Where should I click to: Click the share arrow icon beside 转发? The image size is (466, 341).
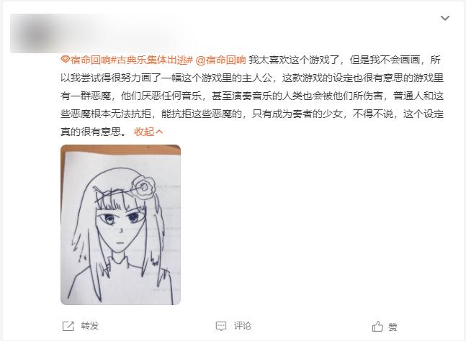(x=68, y=326)
